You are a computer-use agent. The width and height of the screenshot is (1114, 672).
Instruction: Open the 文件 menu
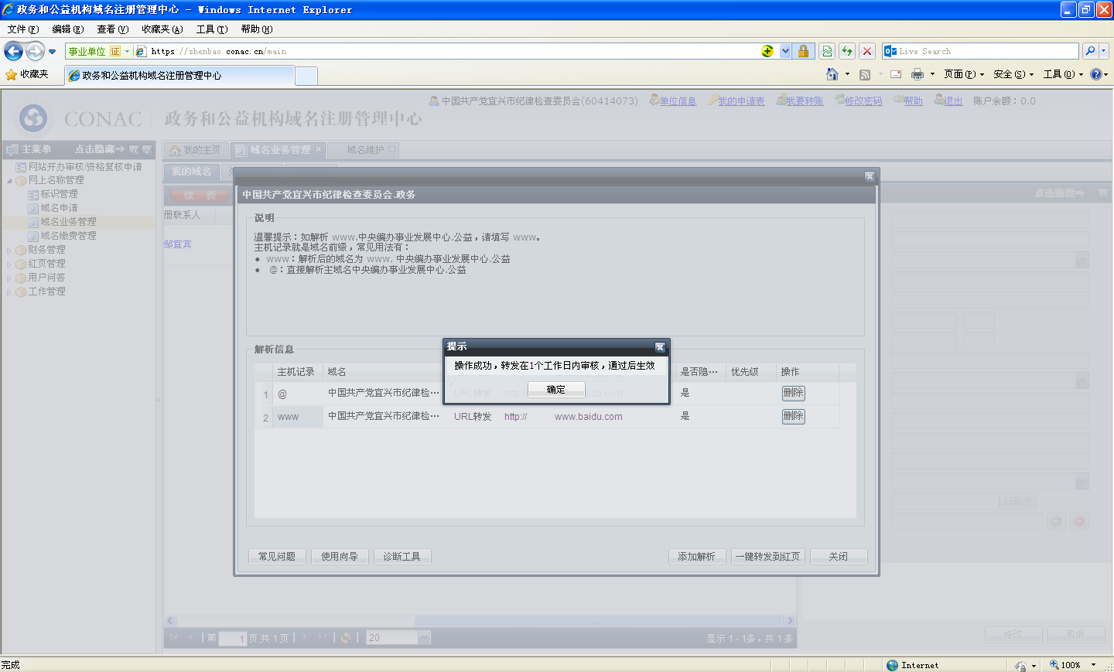tap(22, 29)
